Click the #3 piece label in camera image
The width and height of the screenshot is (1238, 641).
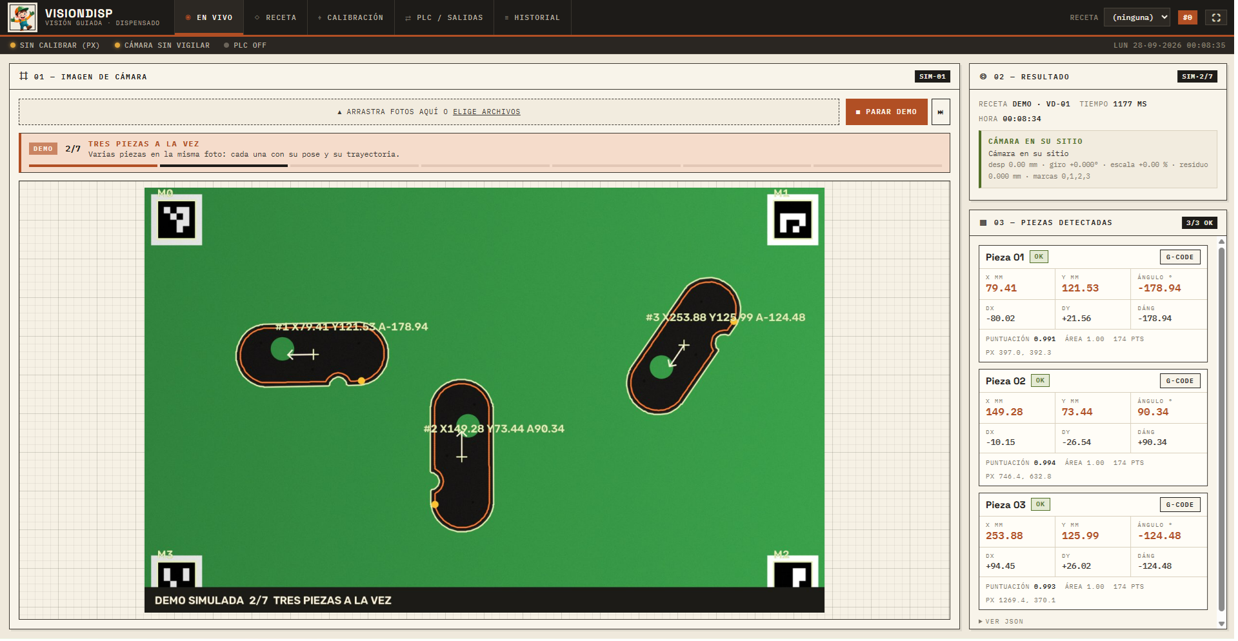tap(726, 317)
